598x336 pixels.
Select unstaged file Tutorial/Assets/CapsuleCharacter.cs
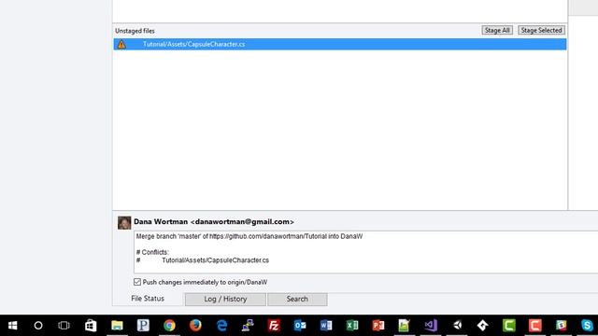point(340,44)
